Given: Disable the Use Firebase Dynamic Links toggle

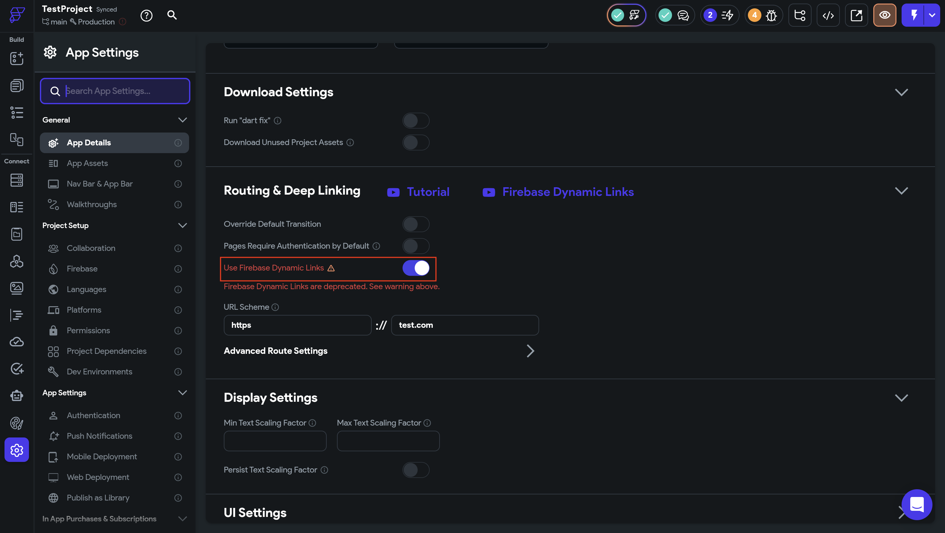Looking at the screenshot, I should (x=416, y=268).
